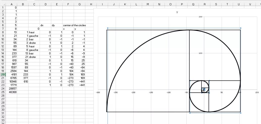
Task: Click 'haut' cell in row 12
Action: point(34,46)
